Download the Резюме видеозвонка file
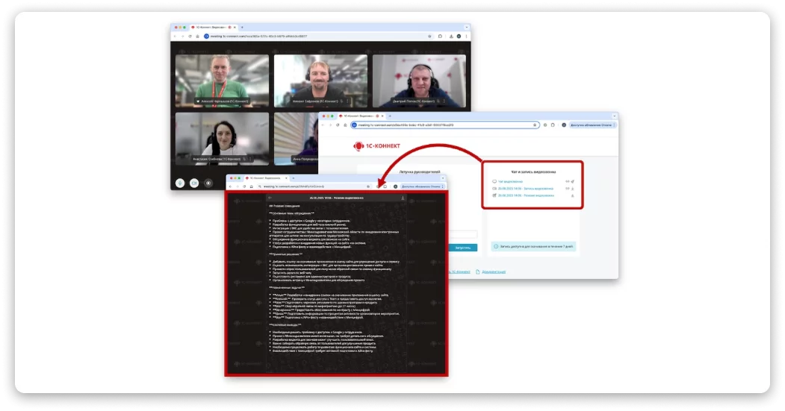785x411 pixels. tap(573, 195)
